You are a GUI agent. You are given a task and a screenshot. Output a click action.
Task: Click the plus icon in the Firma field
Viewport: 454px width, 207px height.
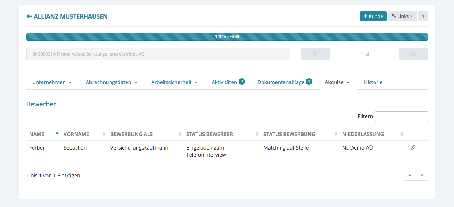tap(282, 54)
